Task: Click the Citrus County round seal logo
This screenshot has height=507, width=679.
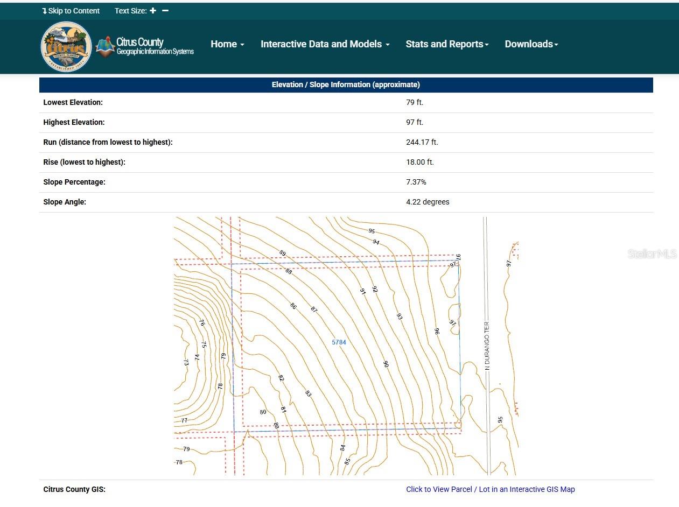Action: coord(66,46)
